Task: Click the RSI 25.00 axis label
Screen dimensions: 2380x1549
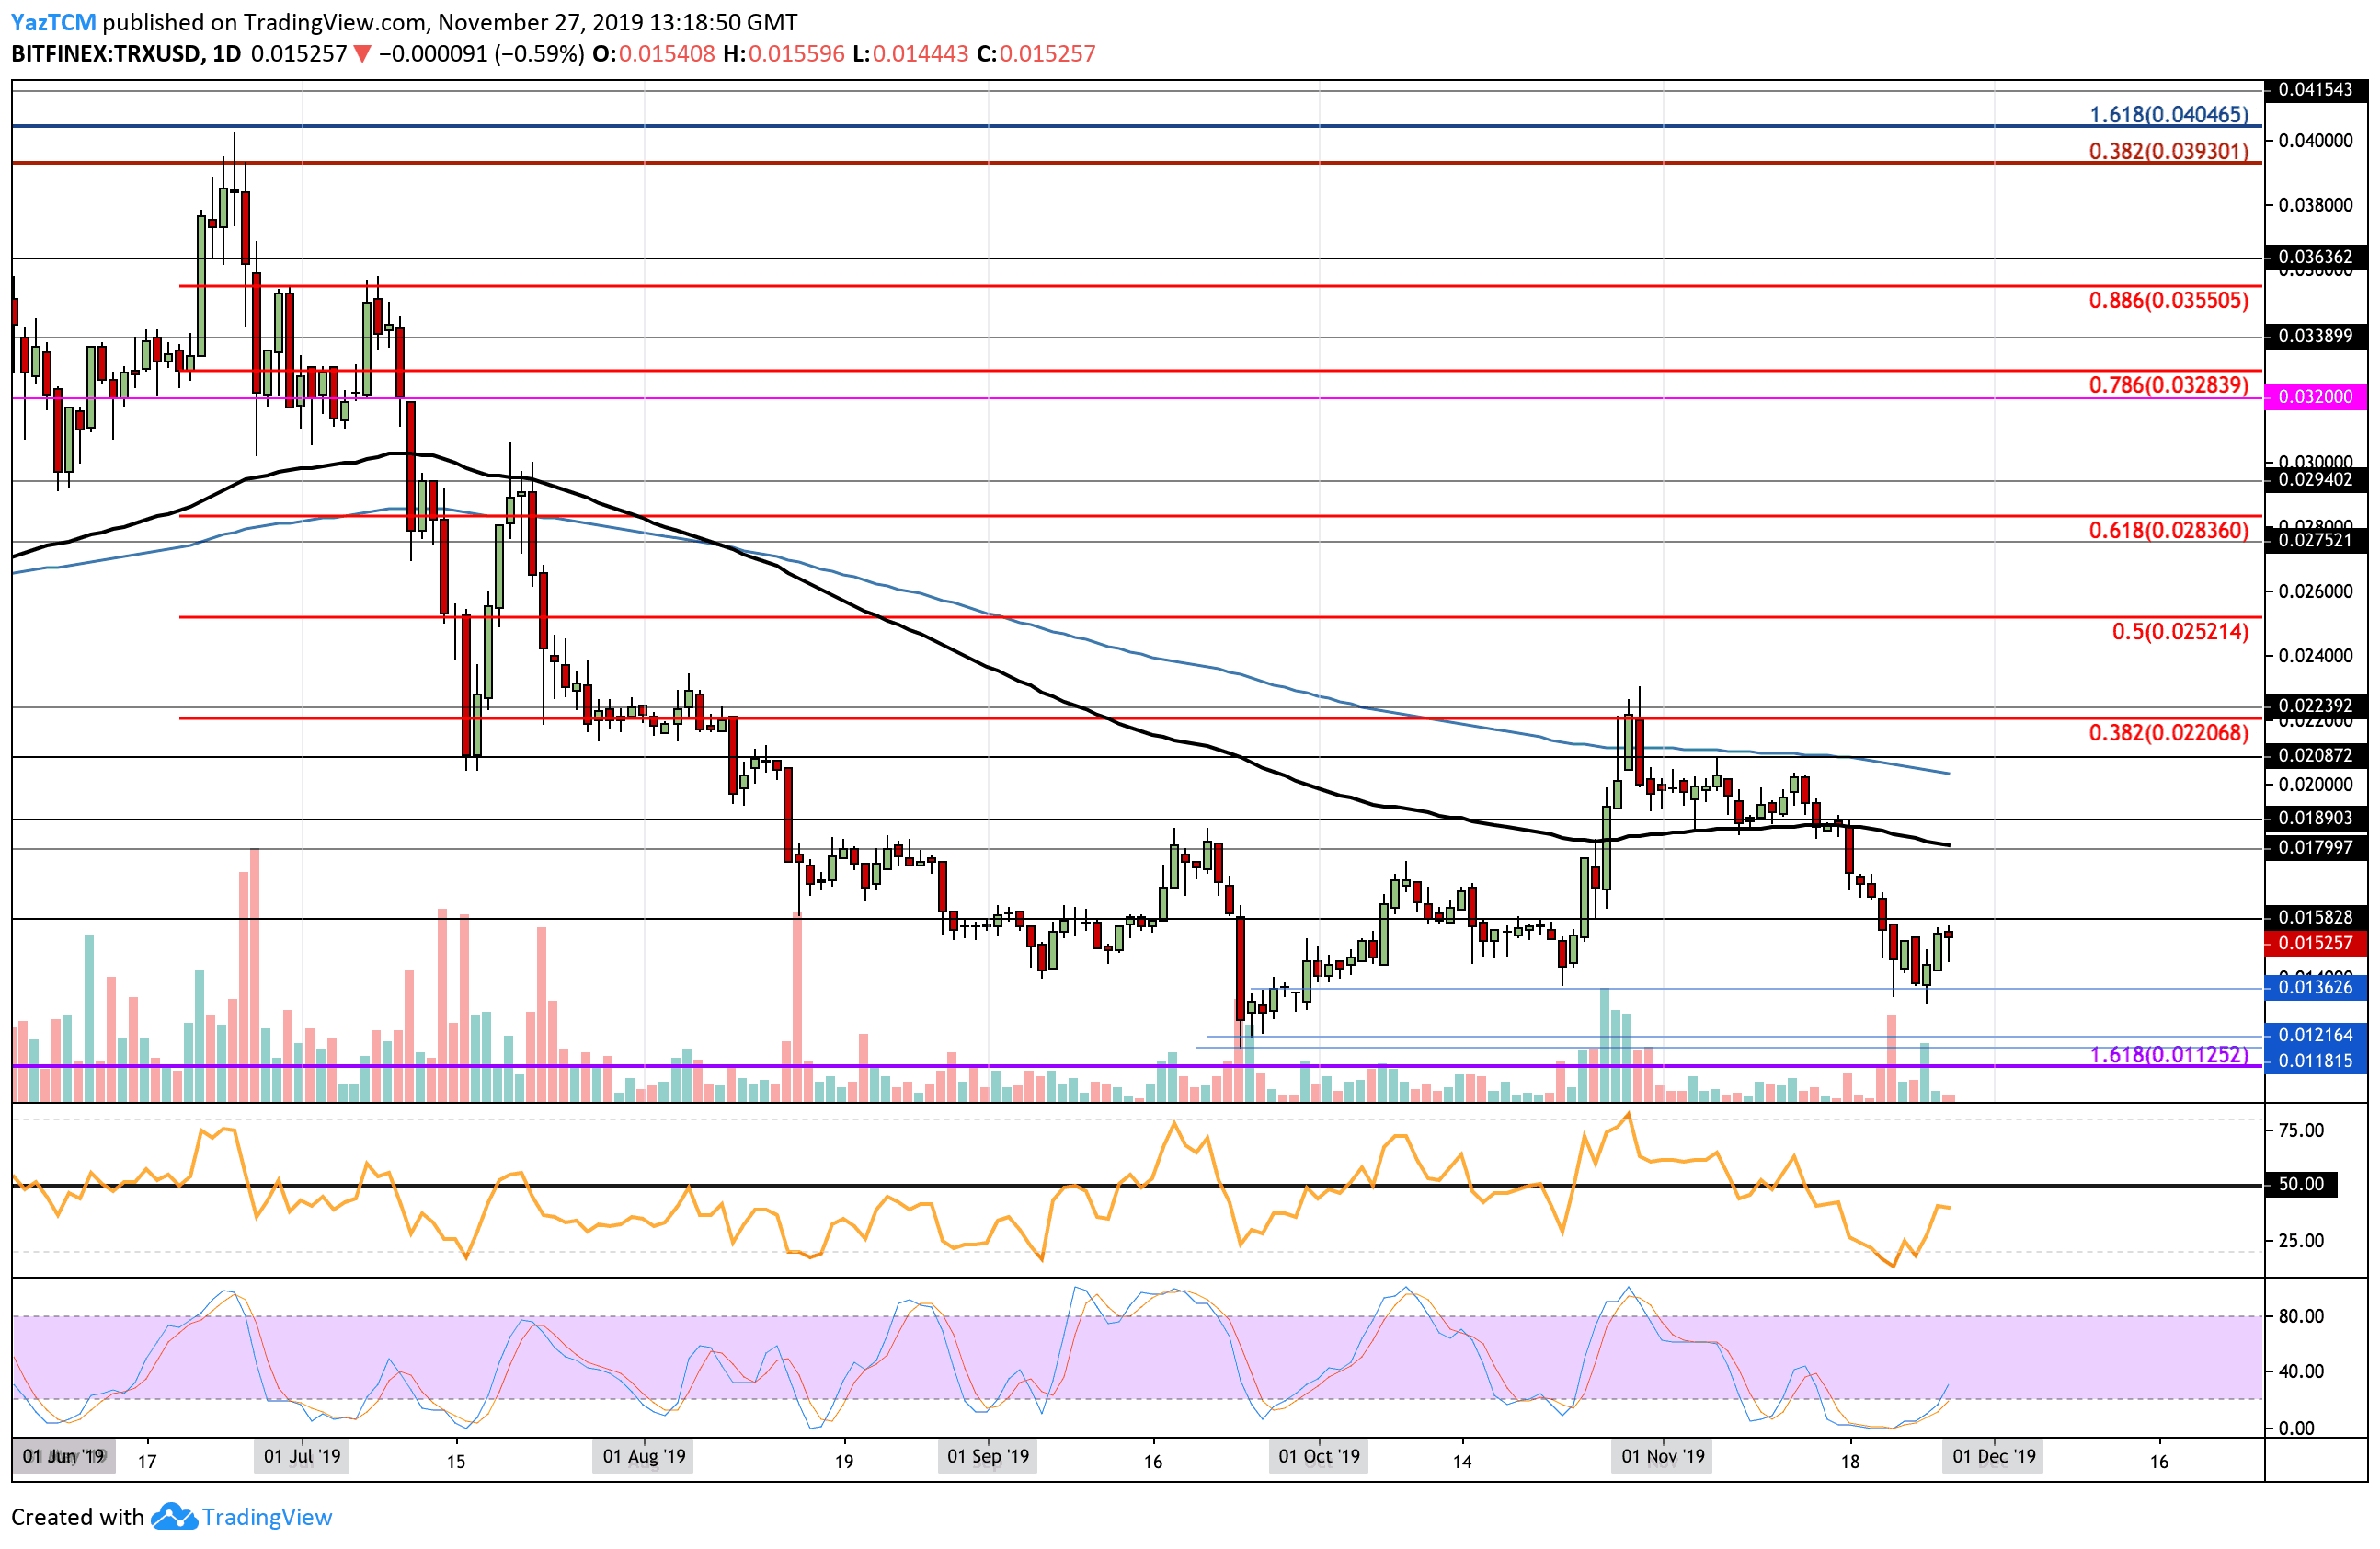Action: (x=2301, y=1241)
